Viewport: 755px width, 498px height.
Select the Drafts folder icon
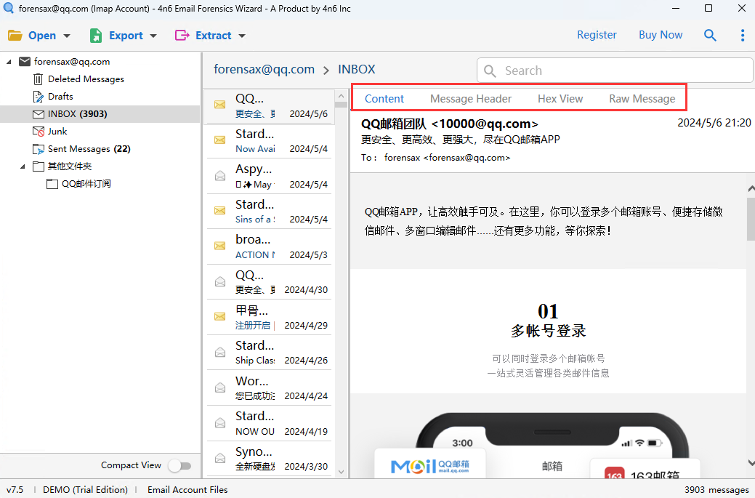tap(39, 96)
